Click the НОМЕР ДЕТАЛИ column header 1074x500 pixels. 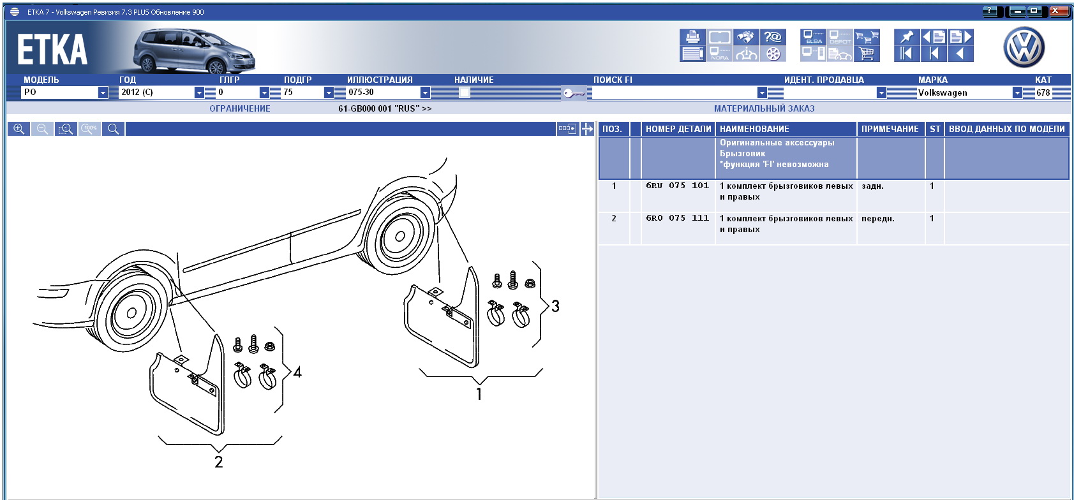point(678,129)
